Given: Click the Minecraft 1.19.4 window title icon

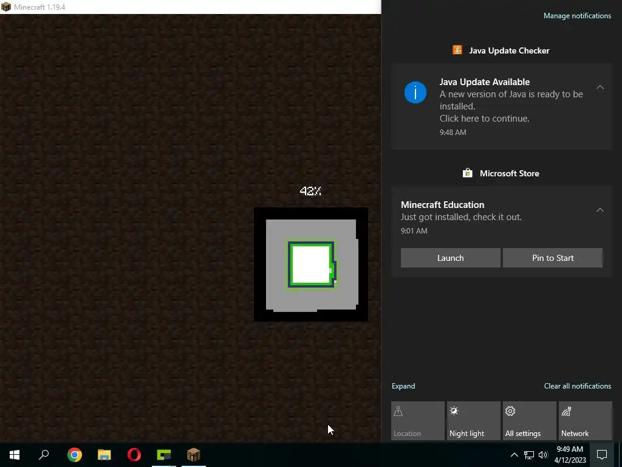Looking at the screenshot, I should (x=6, y=7).
